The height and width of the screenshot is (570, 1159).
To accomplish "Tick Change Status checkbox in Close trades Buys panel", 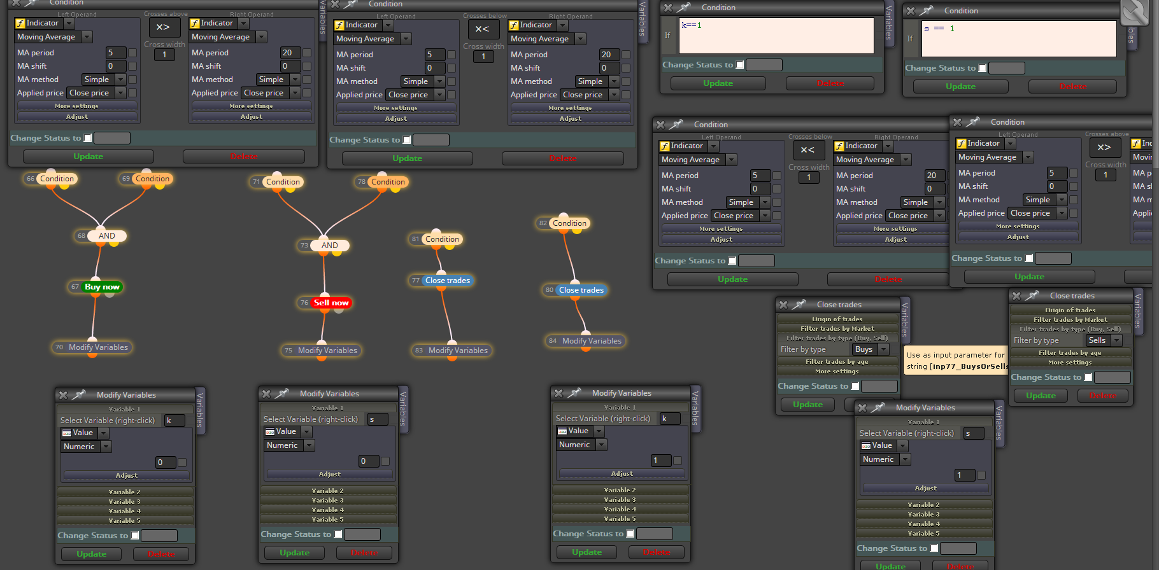I will pos(855,386).
